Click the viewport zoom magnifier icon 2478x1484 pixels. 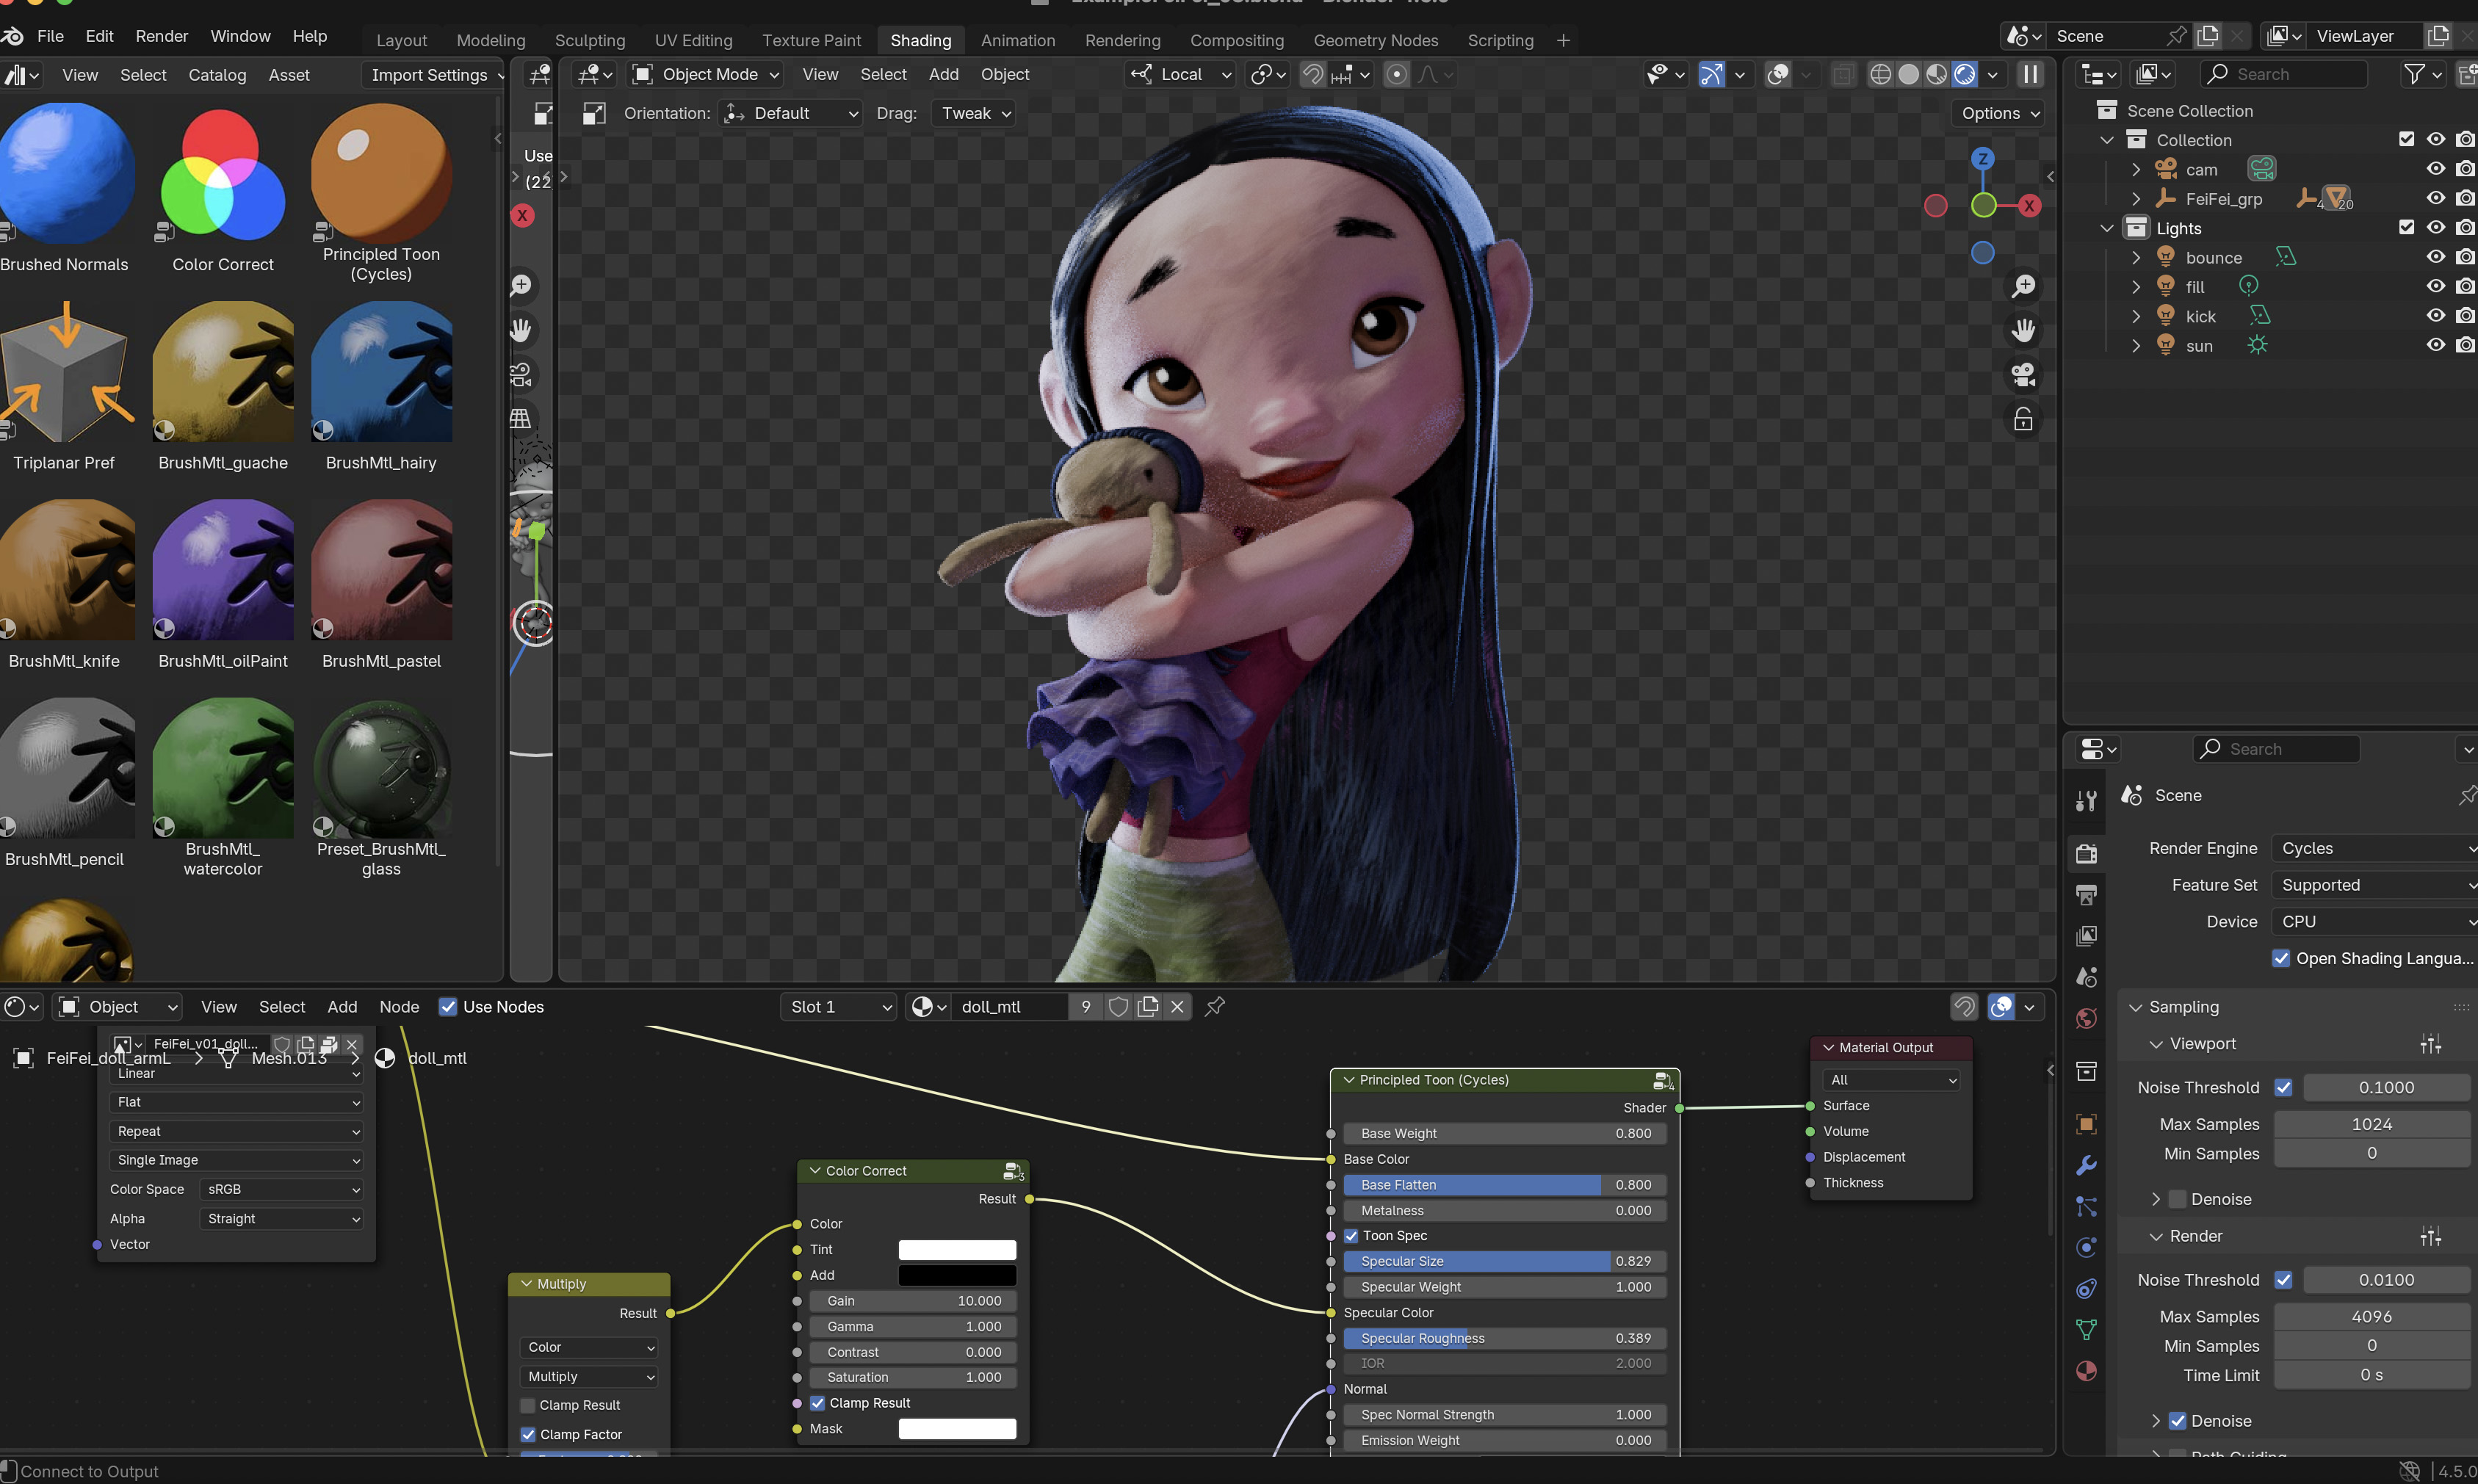tap(2023, 287)
